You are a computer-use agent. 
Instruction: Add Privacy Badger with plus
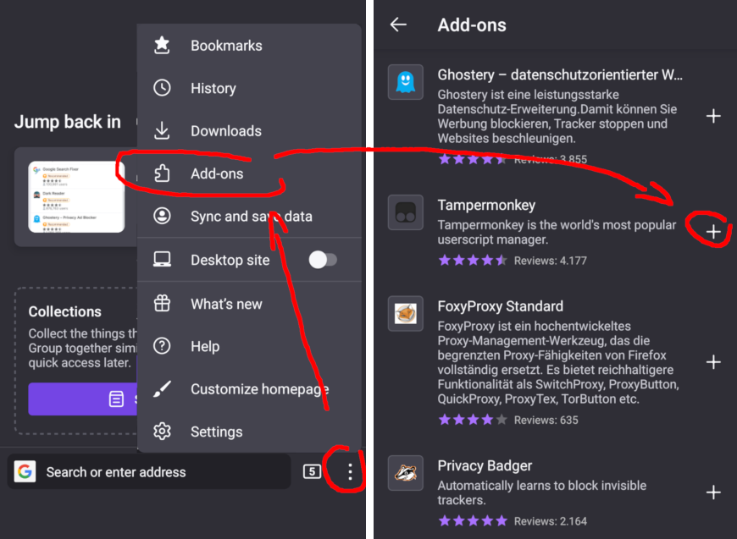713,492
